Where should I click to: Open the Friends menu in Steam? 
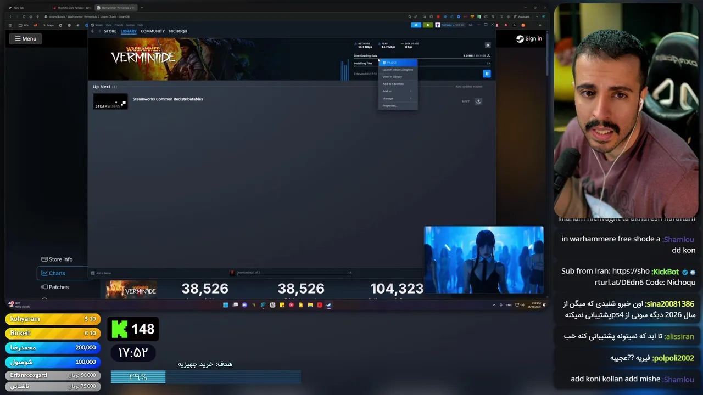[119, 25]
